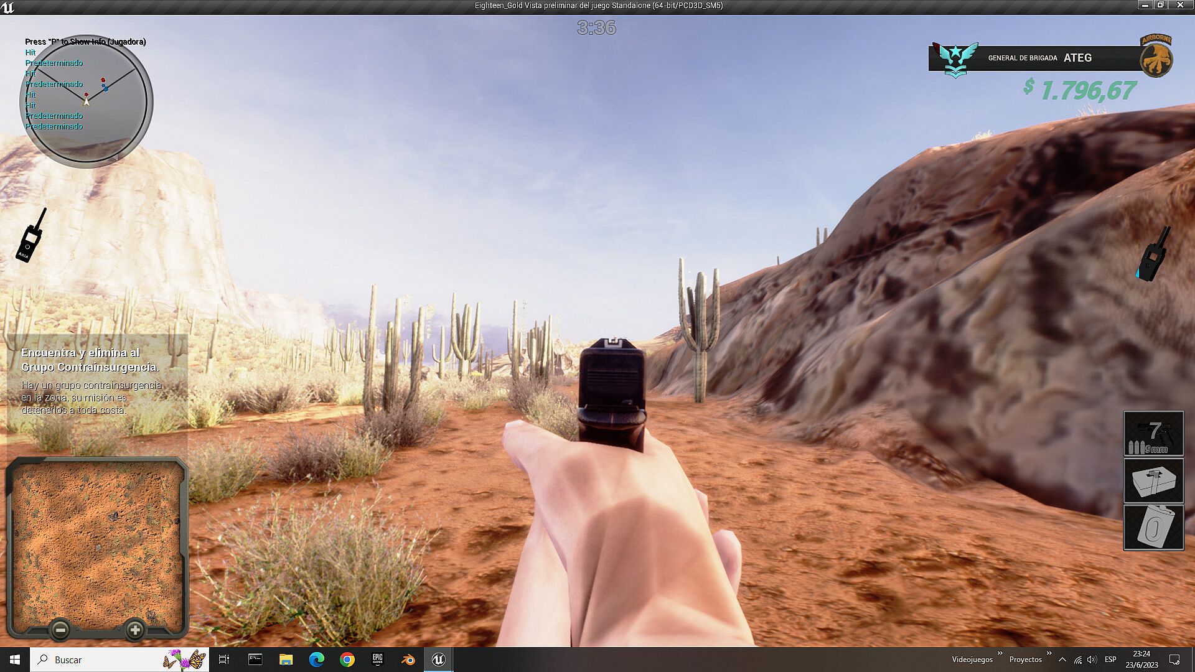Click the Windows Start button
This screenshot has height=672, width=1195.
pos(15,660)
